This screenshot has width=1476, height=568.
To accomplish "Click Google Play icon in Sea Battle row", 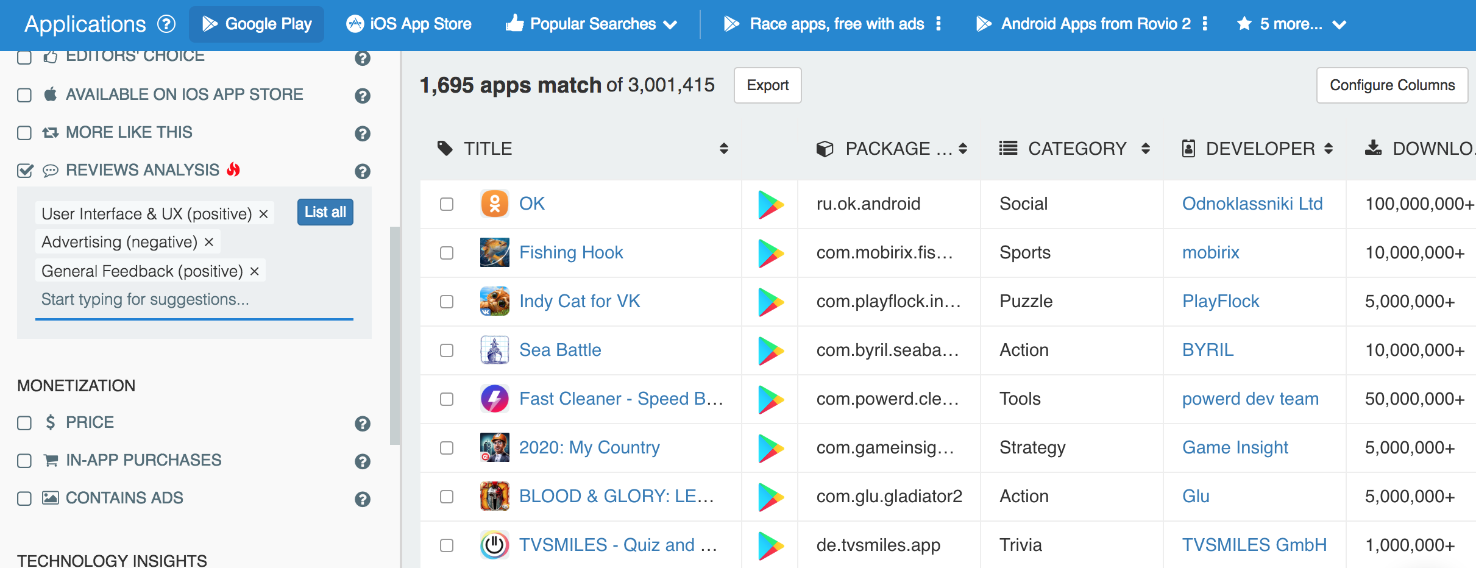I will pos(770,350).
